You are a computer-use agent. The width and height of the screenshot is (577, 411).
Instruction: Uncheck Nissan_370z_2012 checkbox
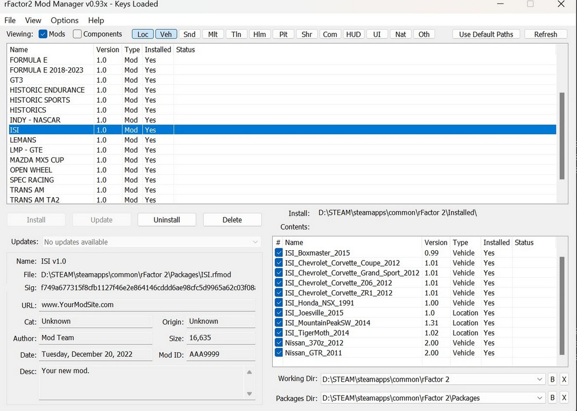point(279,343)
